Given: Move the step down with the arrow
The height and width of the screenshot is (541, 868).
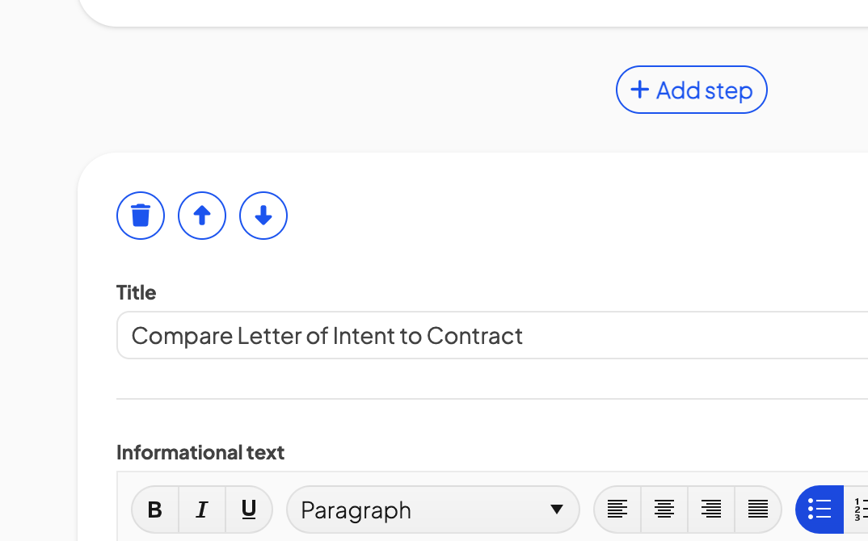Looking at the screenshot, I should [x=263, y=216].
